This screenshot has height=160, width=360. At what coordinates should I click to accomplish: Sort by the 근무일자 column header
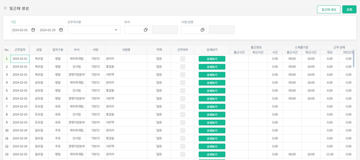pyautogui.click(x=20, y=50)
